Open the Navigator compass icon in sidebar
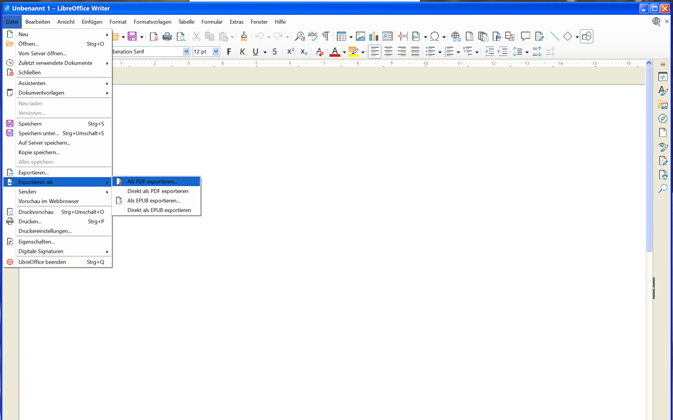This screenshot has height=420, width=673. pos(662,119)
